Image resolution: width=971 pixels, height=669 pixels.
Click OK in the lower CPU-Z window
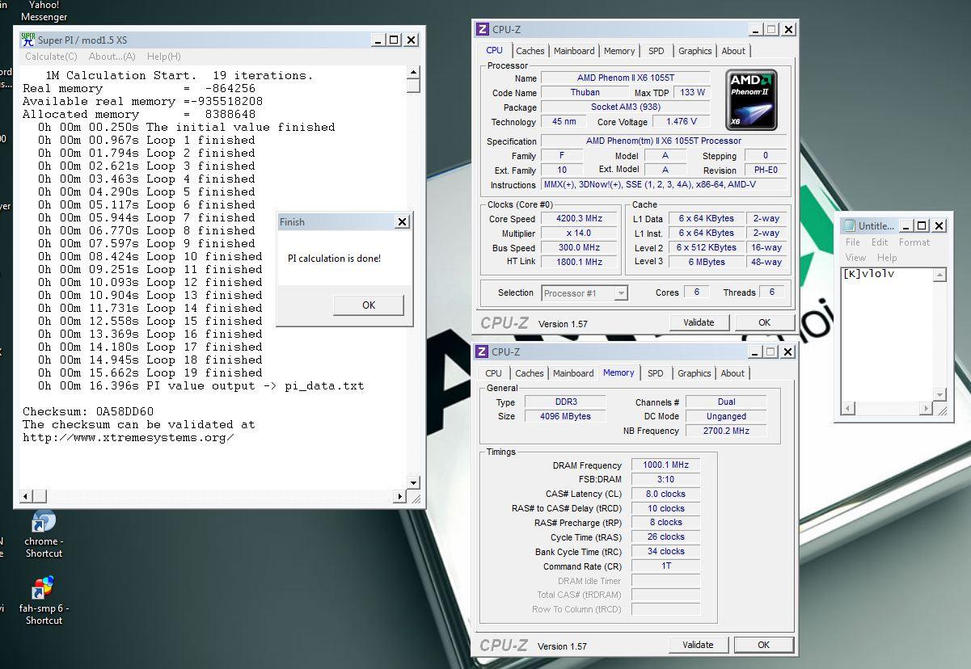tap(763, 645)
